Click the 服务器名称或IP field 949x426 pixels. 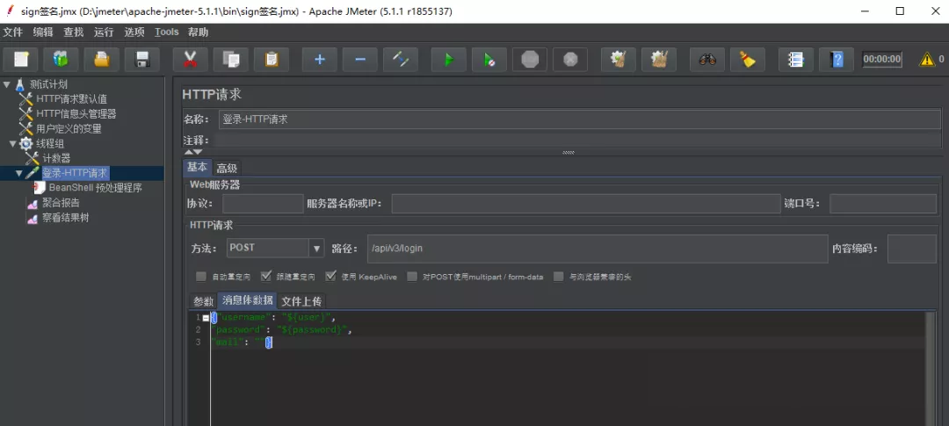tap(586, 203)
